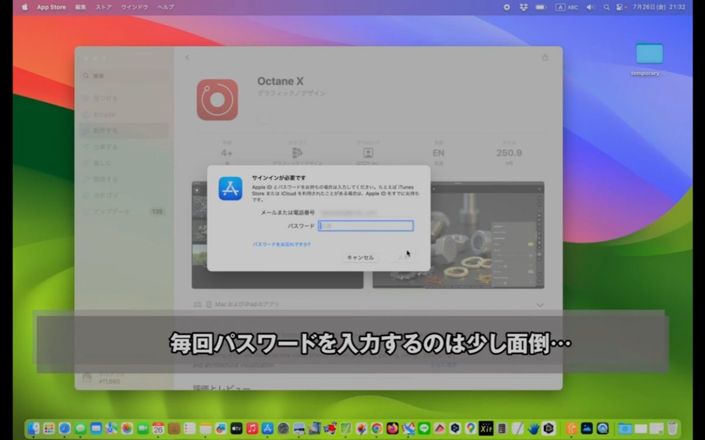Viewport: 705px width, 440px height.
Task: Open the ウインドウ menu
Action: pyautogui.click(x=135, y=7)
